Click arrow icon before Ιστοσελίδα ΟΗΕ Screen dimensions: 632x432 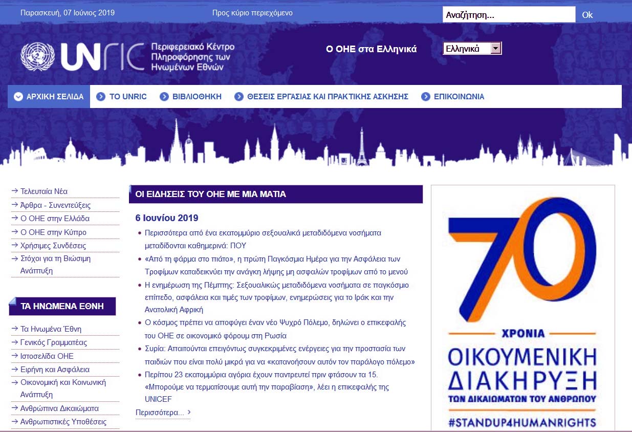(x=14, y=356)
